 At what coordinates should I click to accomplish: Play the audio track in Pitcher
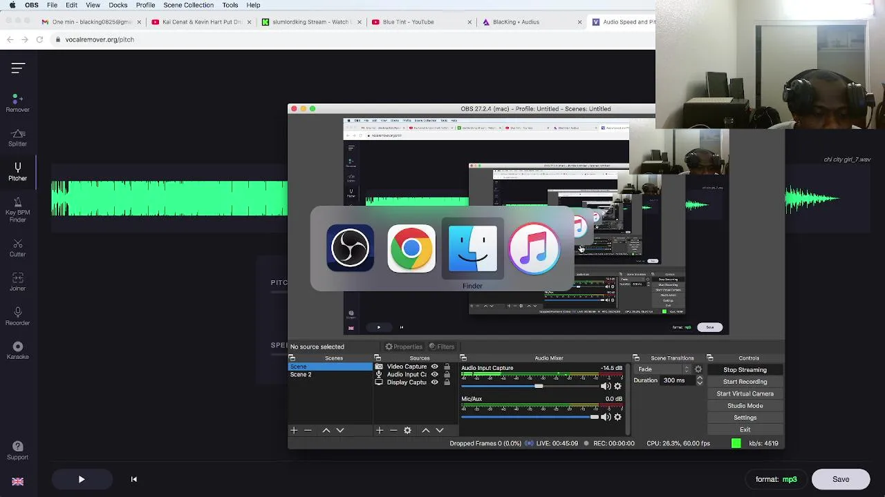[81, 479]
